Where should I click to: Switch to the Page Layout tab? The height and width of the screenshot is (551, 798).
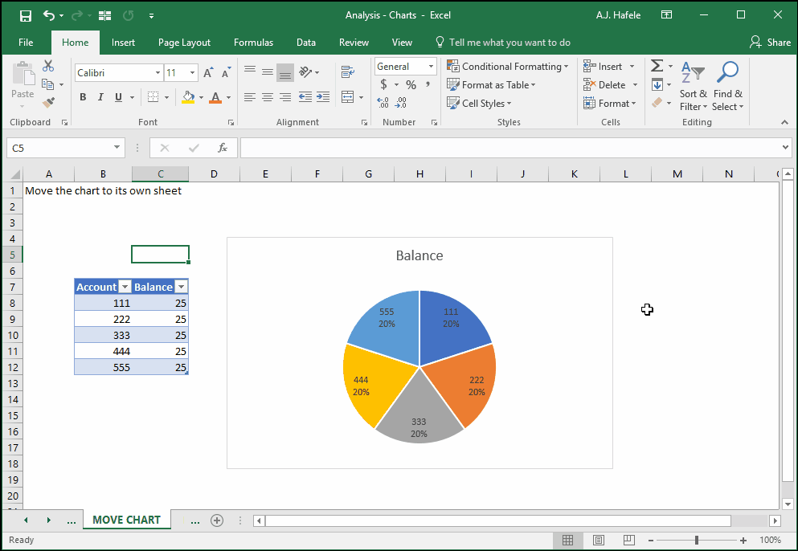184,43
